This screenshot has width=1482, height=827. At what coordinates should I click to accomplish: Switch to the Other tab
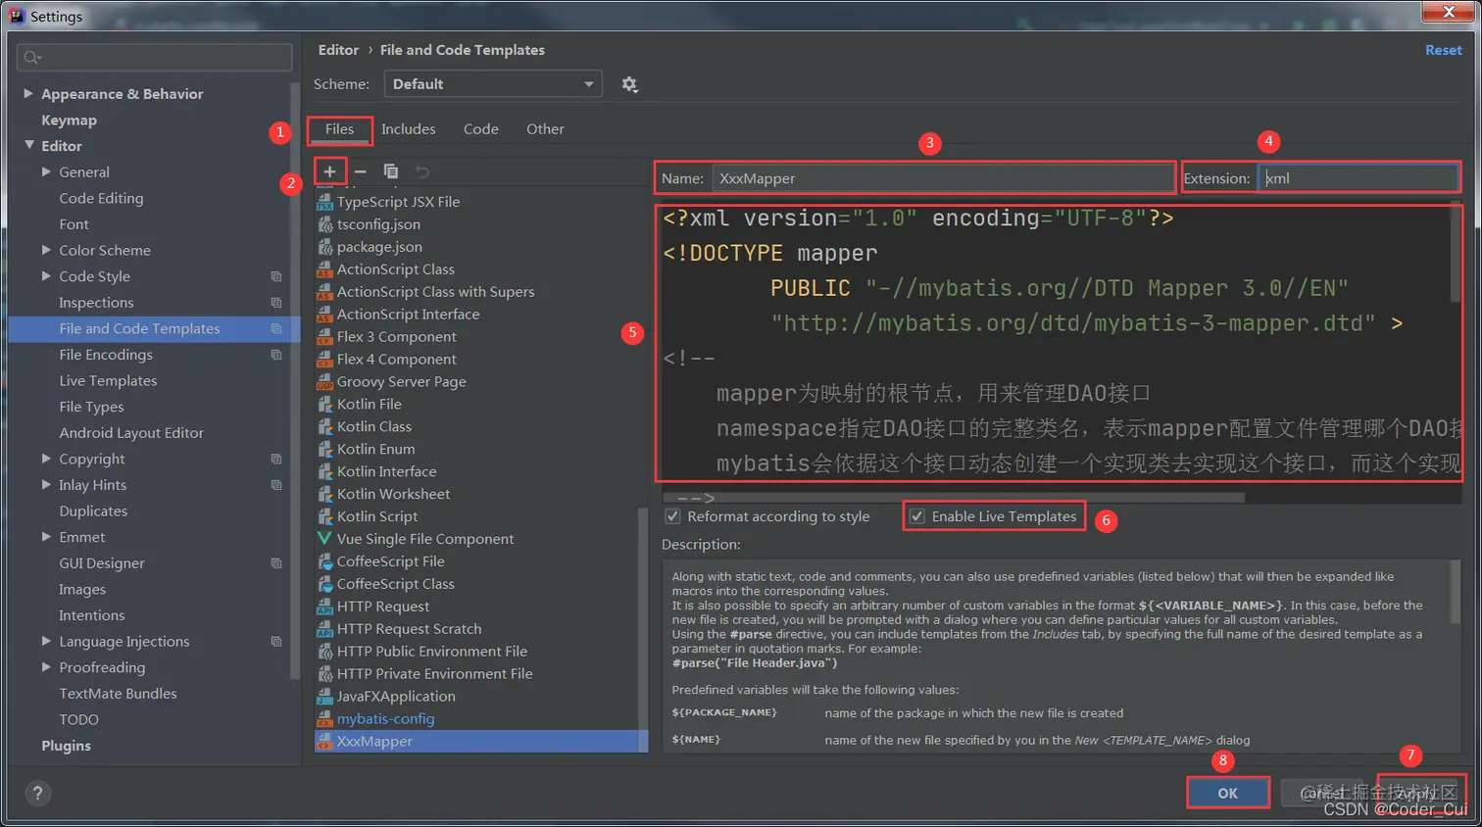(543, 128)
